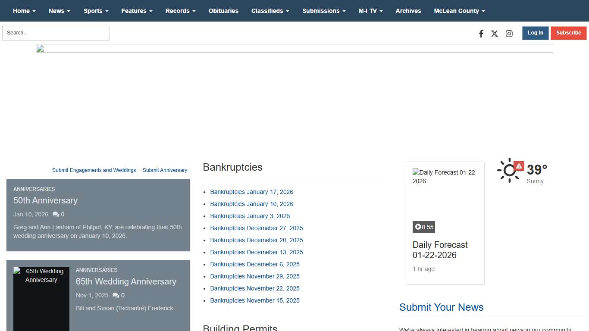Click the Subscribe button
The image size is (589, 331).
point(568,33)
